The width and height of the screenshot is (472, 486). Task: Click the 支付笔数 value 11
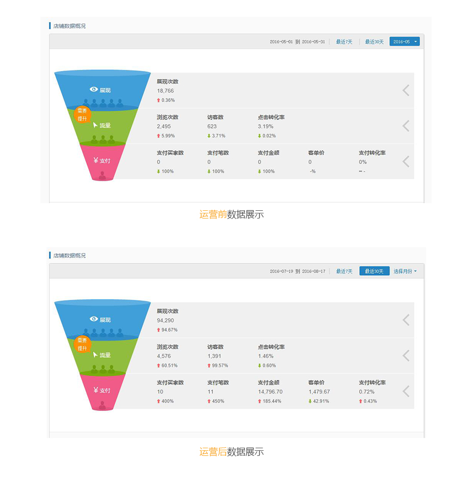point(210,392)
